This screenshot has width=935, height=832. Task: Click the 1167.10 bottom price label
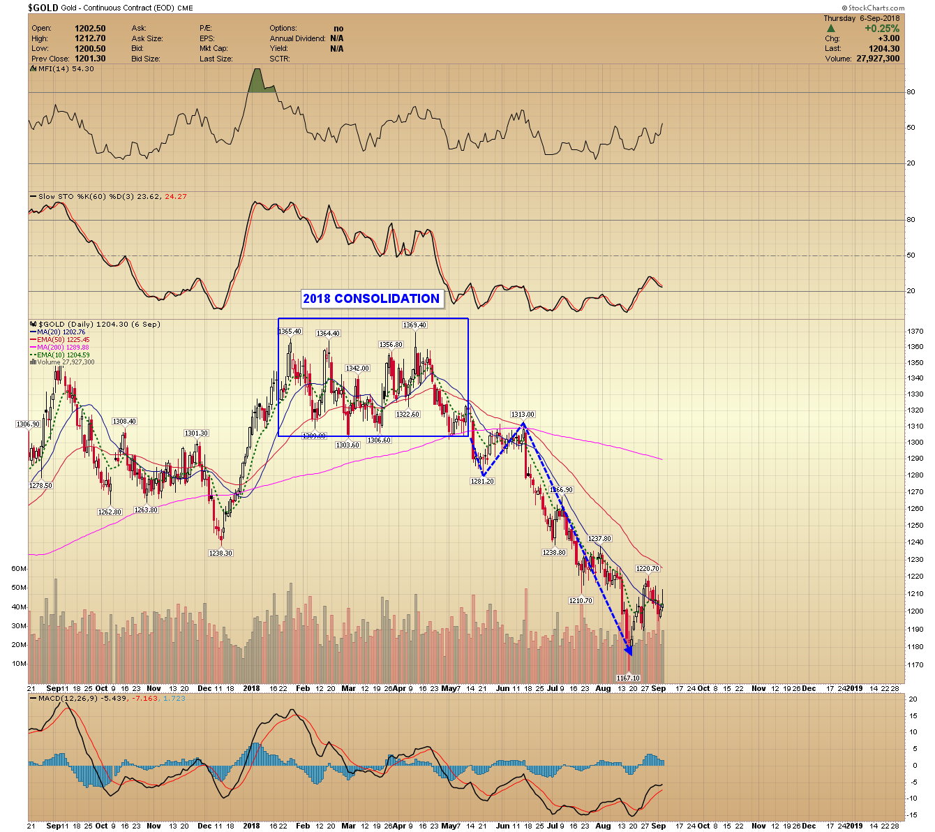click(x=628, y=678)
